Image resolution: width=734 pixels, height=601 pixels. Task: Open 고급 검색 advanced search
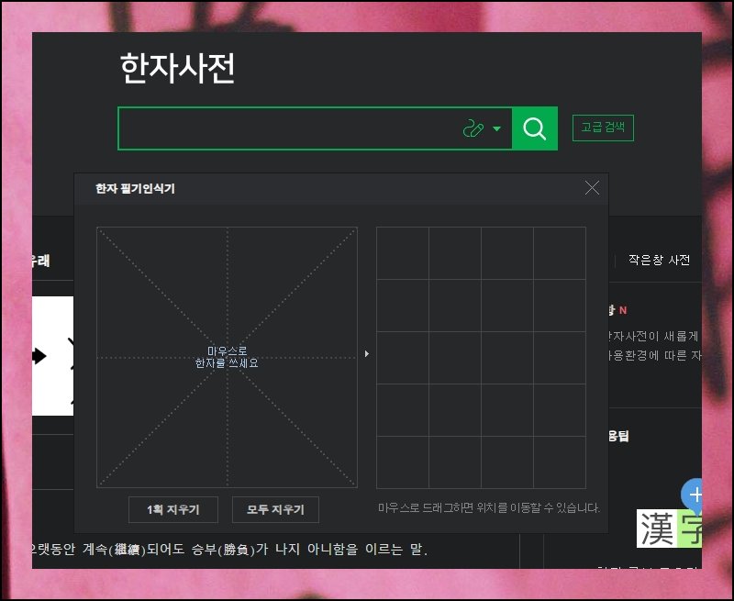(603, 128)
